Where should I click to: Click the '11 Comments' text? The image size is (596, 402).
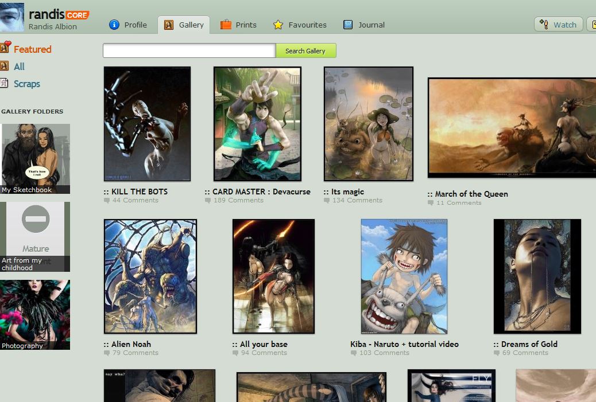tap(459, 203)
